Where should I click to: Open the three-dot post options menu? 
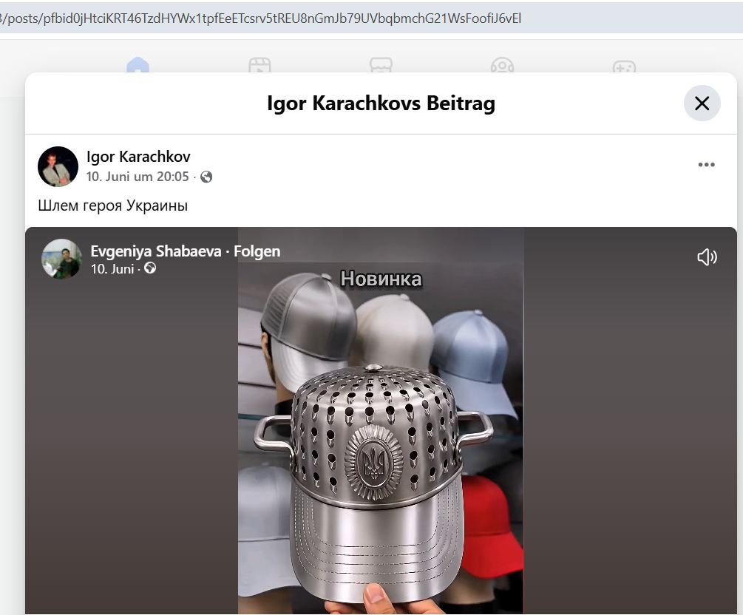tap(706, 164)
